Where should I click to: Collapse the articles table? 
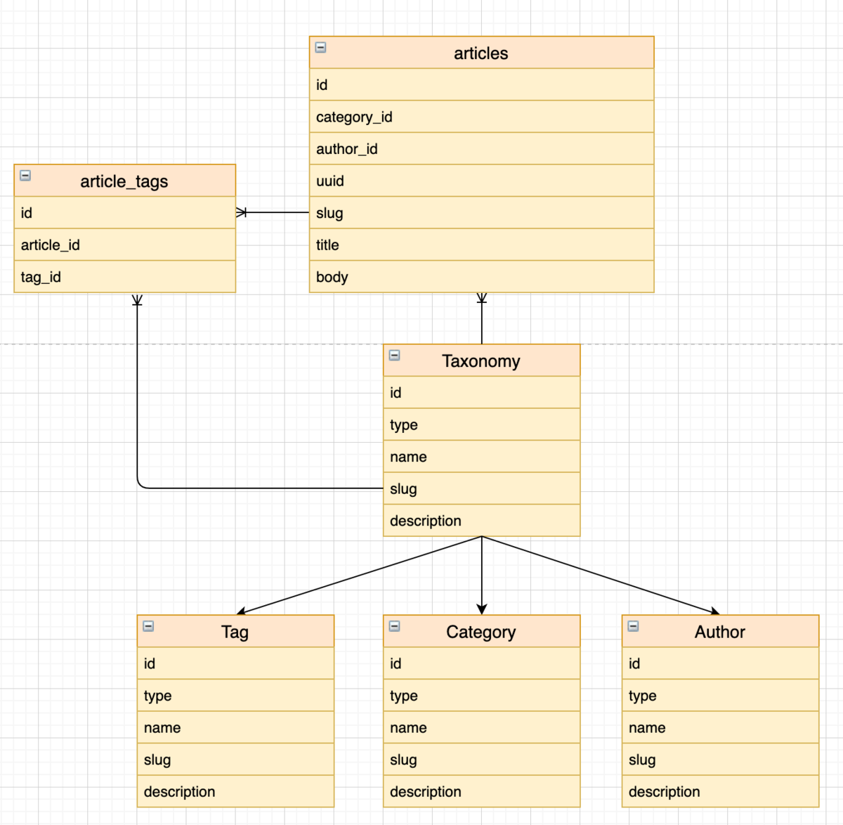(320, 48)
